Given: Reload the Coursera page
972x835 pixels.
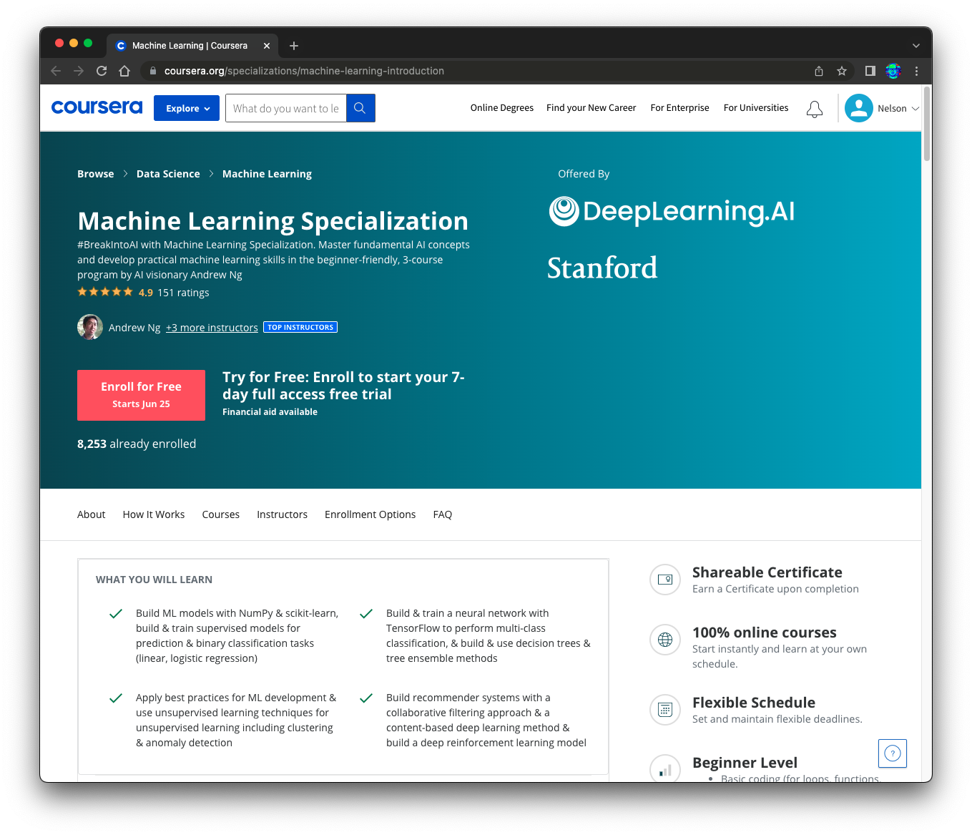Looking at the screenshot, I should point(102,71).
